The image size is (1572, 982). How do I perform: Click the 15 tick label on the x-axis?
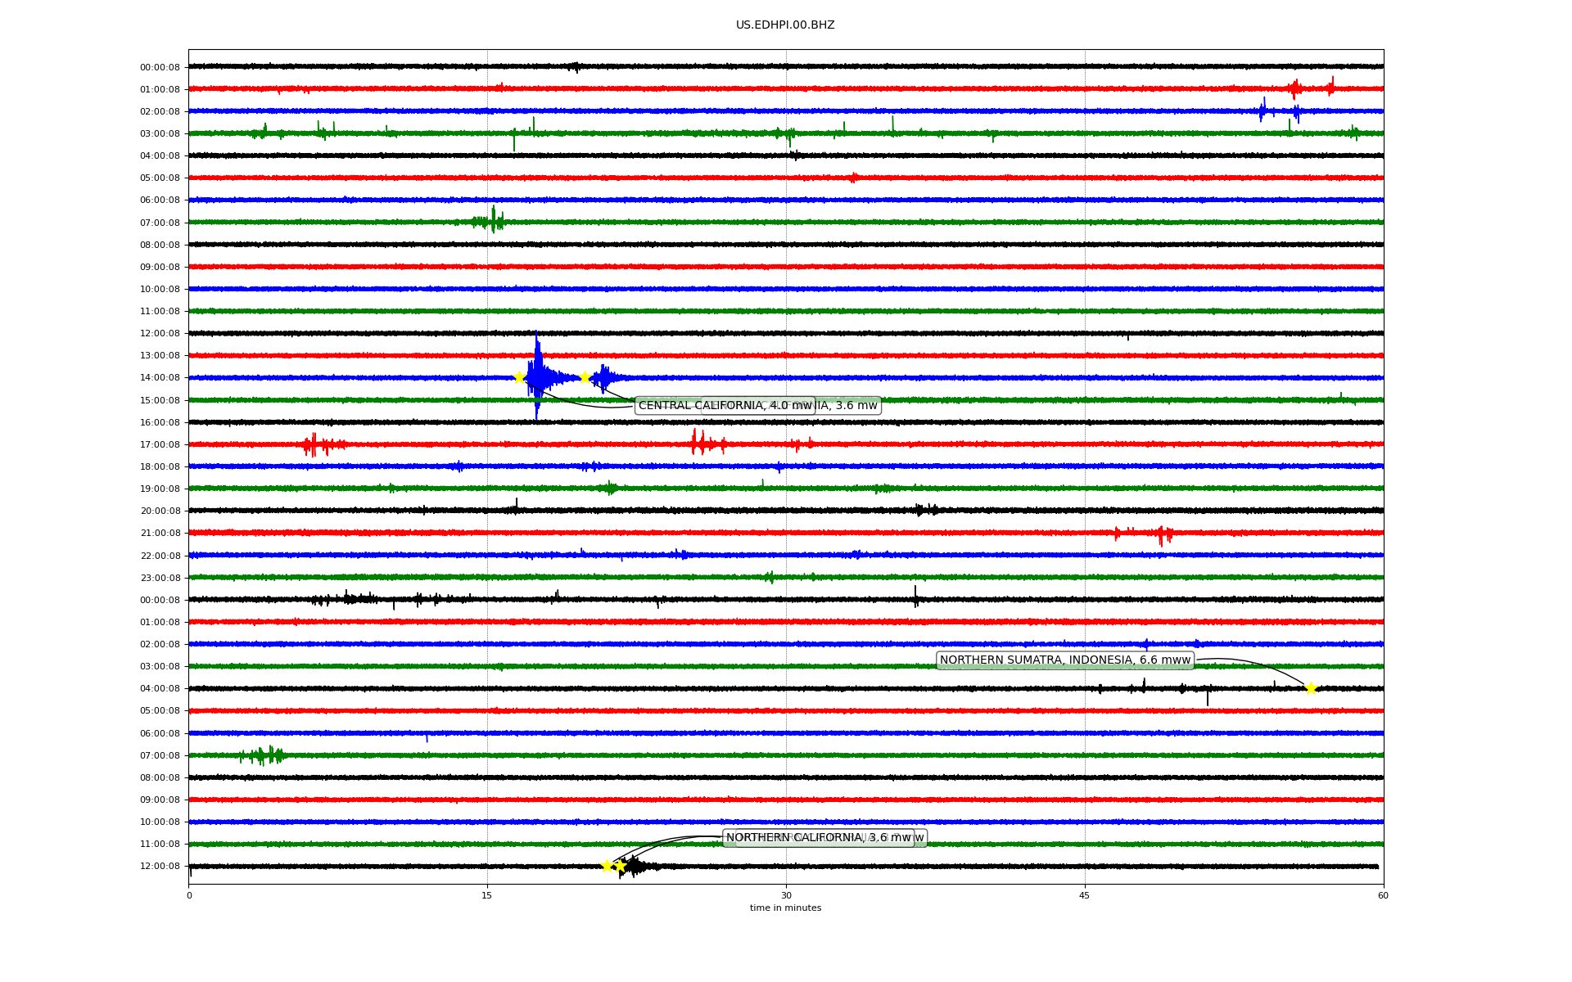click(x=487, y=895)
